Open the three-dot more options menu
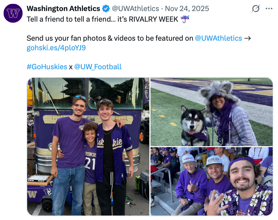Viewport: 278px width, 220px height. (x=269, y=9)
